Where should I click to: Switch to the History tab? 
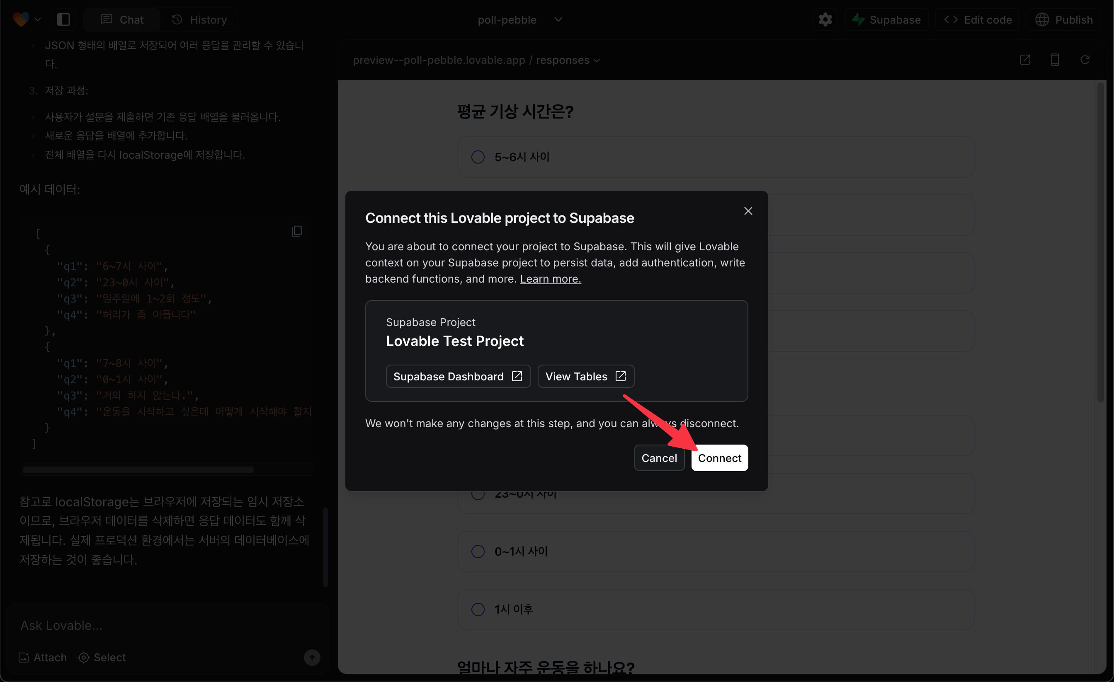coord(198,20)
